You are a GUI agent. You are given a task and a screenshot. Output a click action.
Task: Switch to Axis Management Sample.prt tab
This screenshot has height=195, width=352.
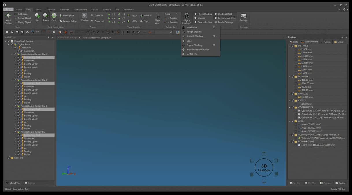97,37
